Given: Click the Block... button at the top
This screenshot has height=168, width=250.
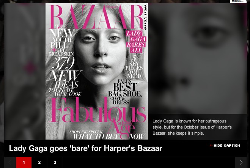Looking at the screenshot, I should [238, 1].
